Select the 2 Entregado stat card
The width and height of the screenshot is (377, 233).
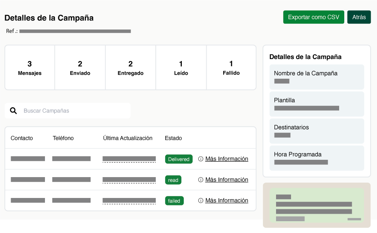pyautogui.click(x=131, y=67)
